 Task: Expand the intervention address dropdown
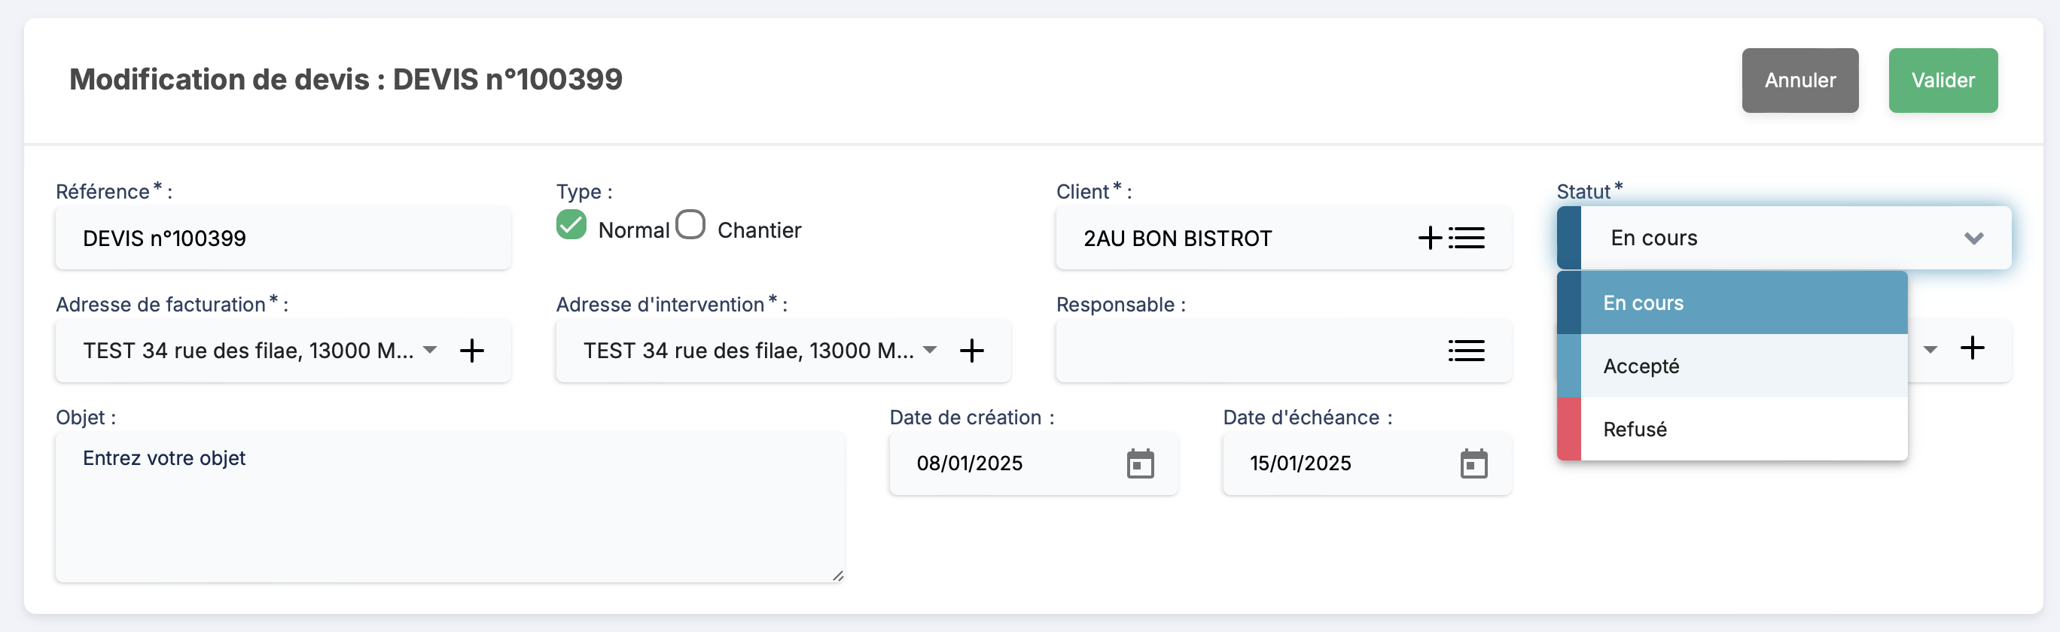pos(930,350)
